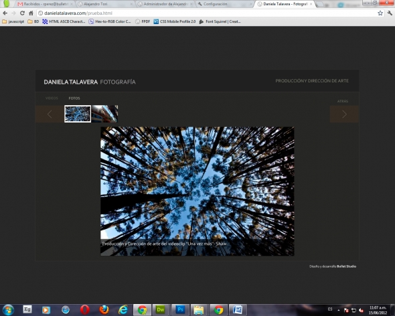
Task: Open the FPDF bookmark
Action: pyautogui.click(x=143, y=21)
